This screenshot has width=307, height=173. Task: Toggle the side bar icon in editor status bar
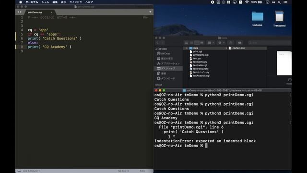point(19,171)
